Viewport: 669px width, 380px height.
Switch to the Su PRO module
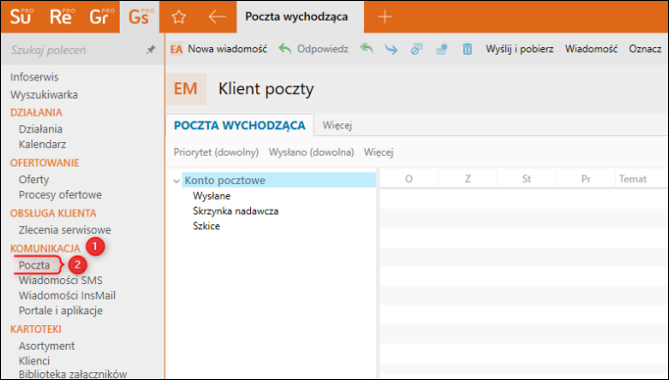pos(21,17)
